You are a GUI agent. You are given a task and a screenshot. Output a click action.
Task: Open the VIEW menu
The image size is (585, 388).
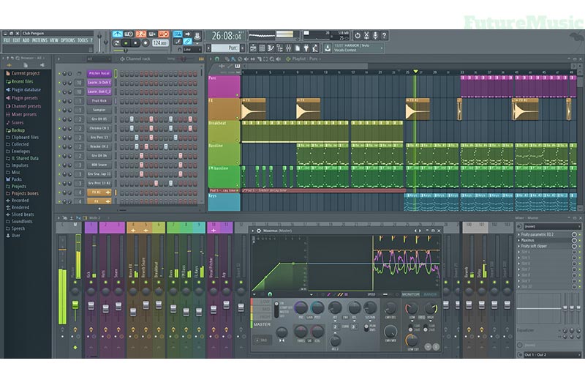(54, 40)
